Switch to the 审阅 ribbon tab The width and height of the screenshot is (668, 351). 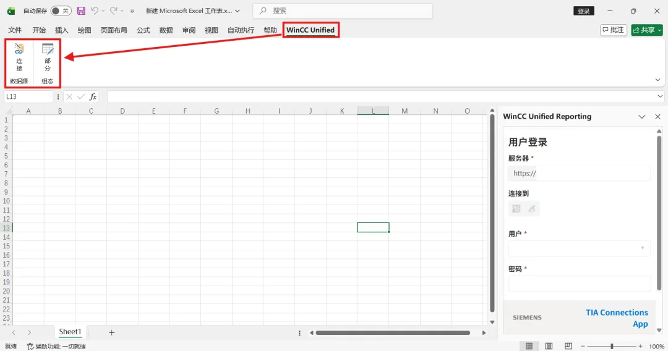189,30
